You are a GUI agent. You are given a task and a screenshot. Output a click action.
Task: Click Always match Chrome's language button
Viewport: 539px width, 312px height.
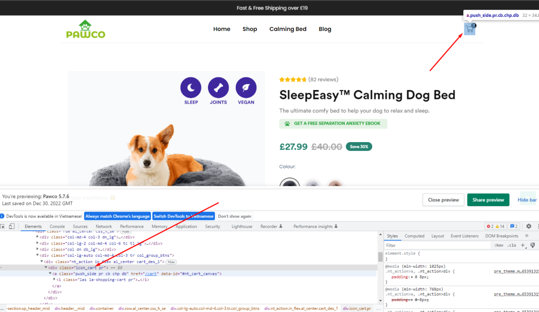pyautogui.click(x=117, y=216)
